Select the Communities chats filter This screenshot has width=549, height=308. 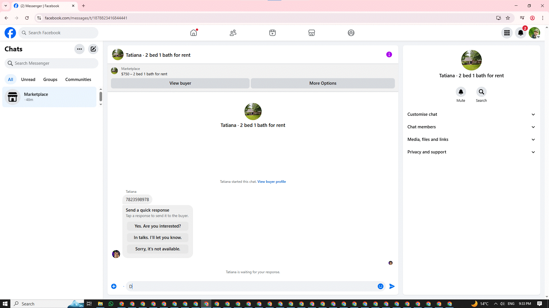tap(78, 80)
